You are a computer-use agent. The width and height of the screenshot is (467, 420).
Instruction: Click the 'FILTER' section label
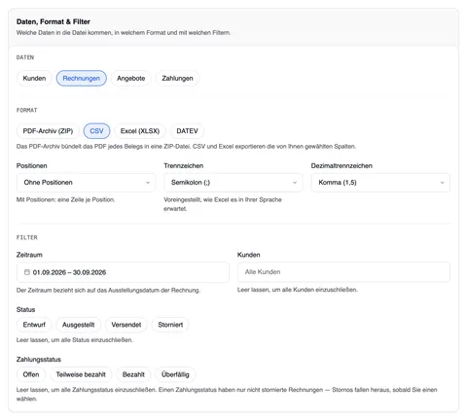(27, 237)
